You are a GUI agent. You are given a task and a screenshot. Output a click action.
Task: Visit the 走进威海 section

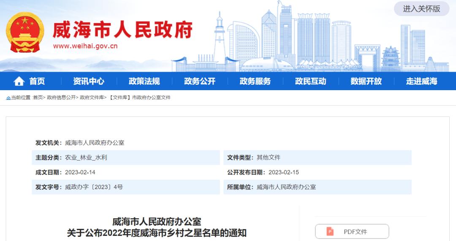click(x=422, y=81)
